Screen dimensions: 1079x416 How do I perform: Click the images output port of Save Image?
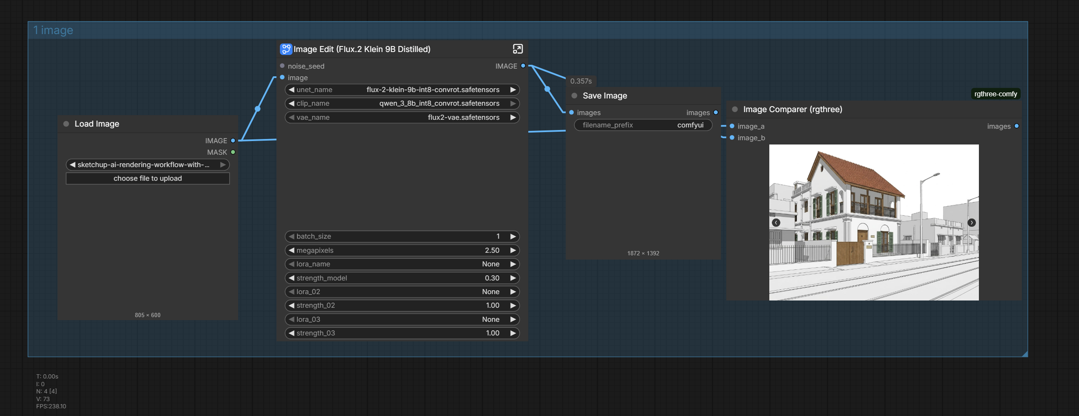point(716,113)
